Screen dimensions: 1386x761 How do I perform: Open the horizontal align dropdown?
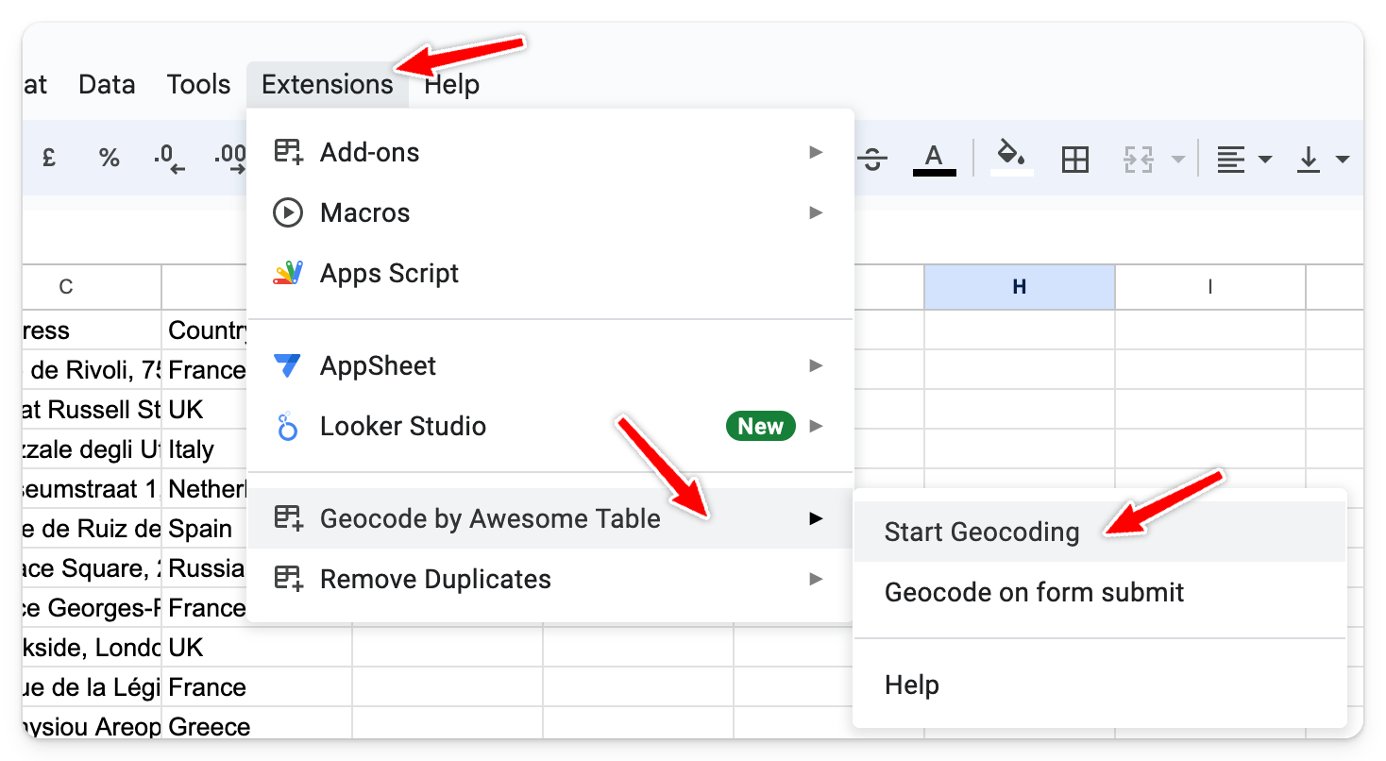click(1242, 160)
